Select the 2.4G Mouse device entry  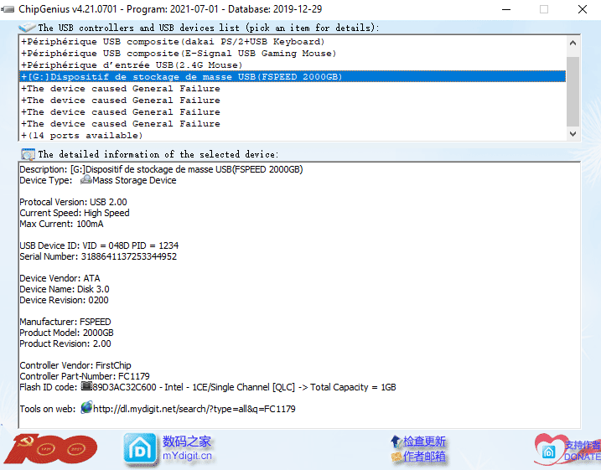pyautogui.click(x=293, y=65)
